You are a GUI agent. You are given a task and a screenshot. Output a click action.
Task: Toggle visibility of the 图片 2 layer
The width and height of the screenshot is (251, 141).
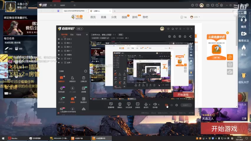click(59, 47)
